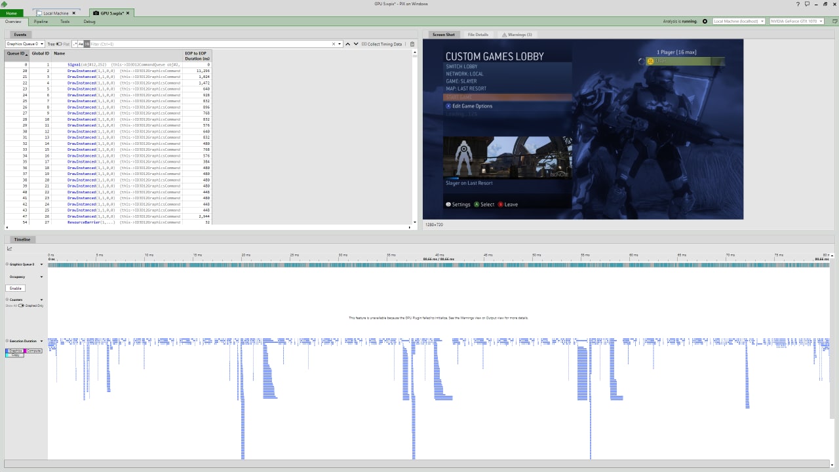Click the Events panel tab
Screen dimensions: 839x472
[x=20, y=35]
